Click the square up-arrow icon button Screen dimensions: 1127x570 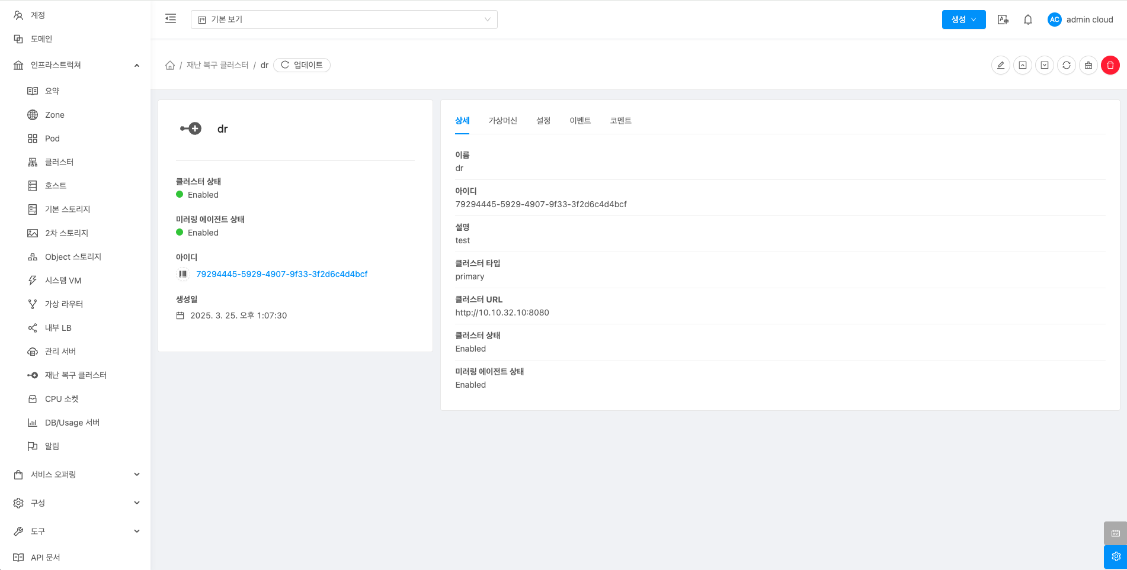point(1022,65)
